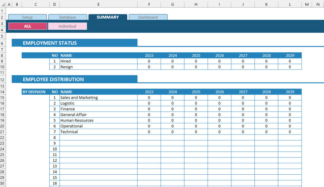Select the Technical cell
Viewport: 324px width, 187px height.
[99, 132]
